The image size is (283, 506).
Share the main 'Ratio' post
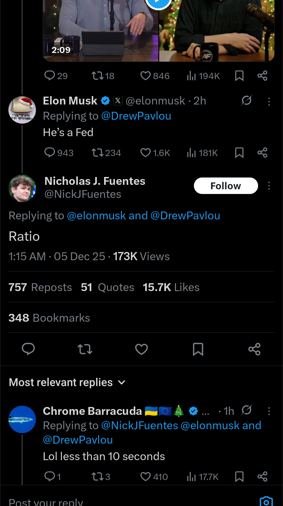254,349
